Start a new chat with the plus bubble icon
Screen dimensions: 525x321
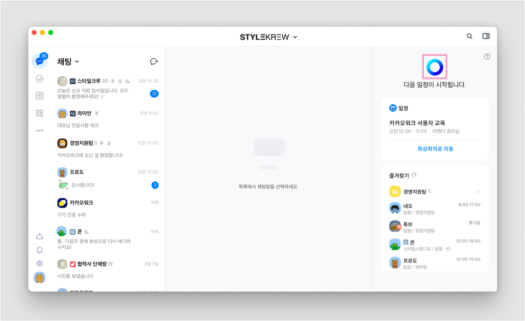coord(154,62)
